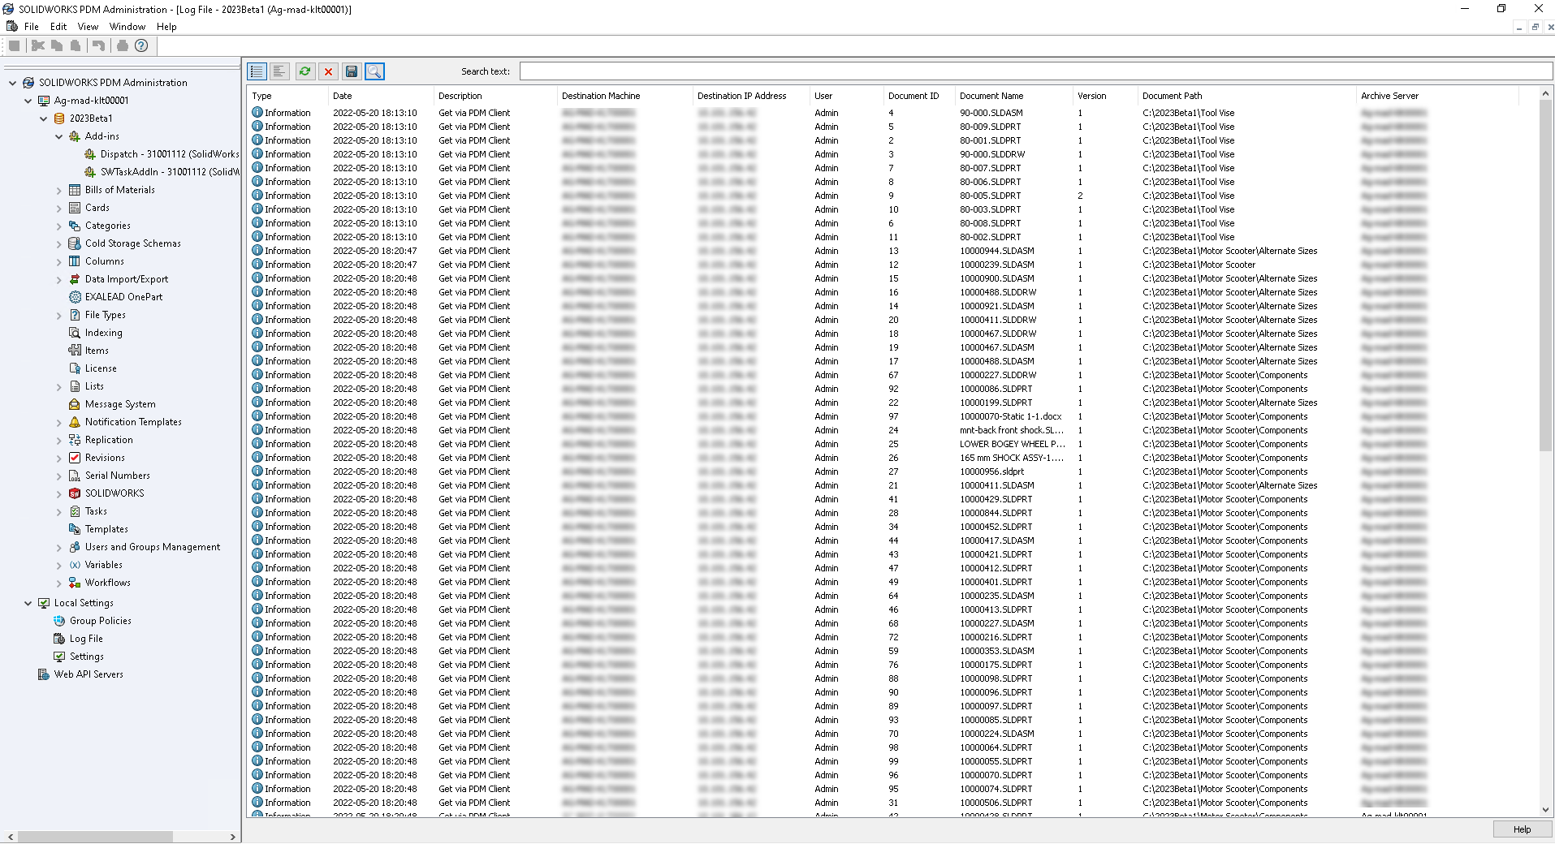Refresh the log file view
This screenshot has height=844, width=1555.
(x=304, y=71)
